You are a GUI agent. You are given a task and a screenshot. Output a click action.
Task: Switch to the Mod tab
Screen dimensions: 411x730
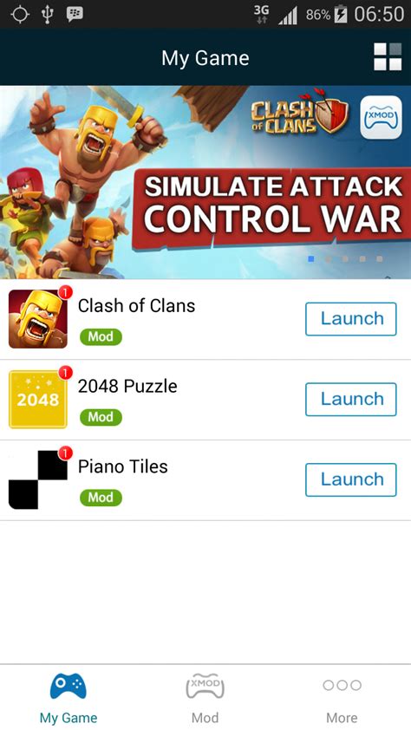pyautogui.click(x=205, y=697)
